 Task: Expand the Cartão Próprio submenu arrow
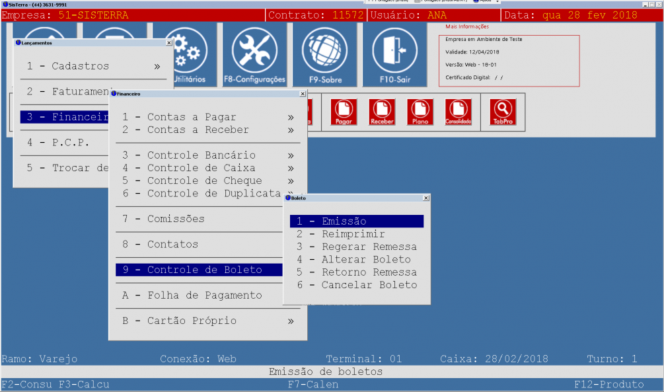(x=291, y=321)
